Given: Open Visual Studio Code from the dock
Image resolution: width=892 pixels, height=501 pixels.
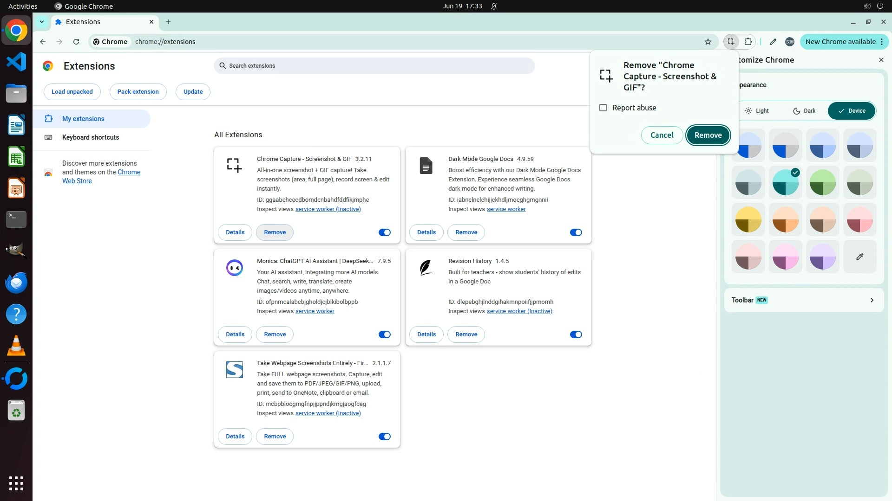Looking at the screenshot, I should (16, 62).
